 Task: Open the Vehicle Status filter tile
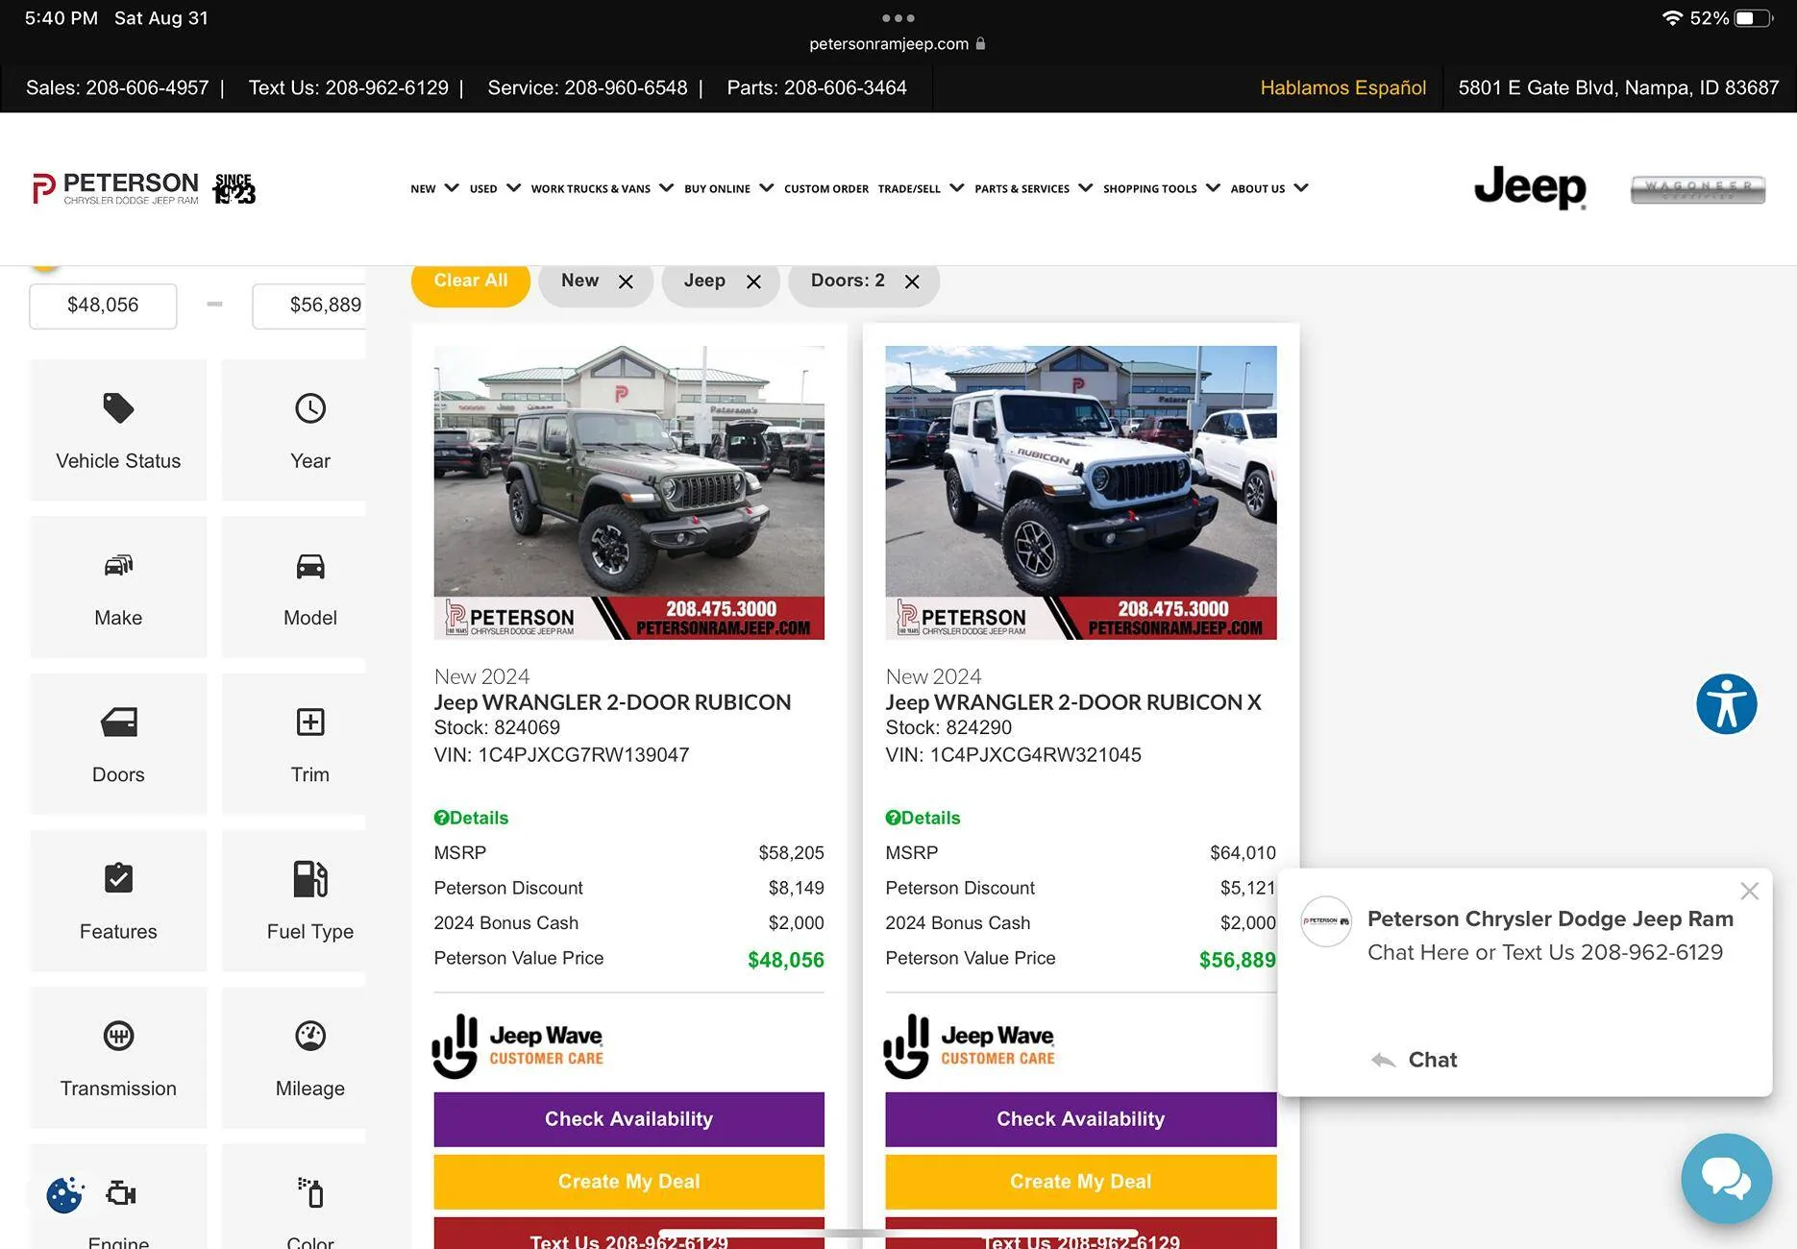point(118,430)
